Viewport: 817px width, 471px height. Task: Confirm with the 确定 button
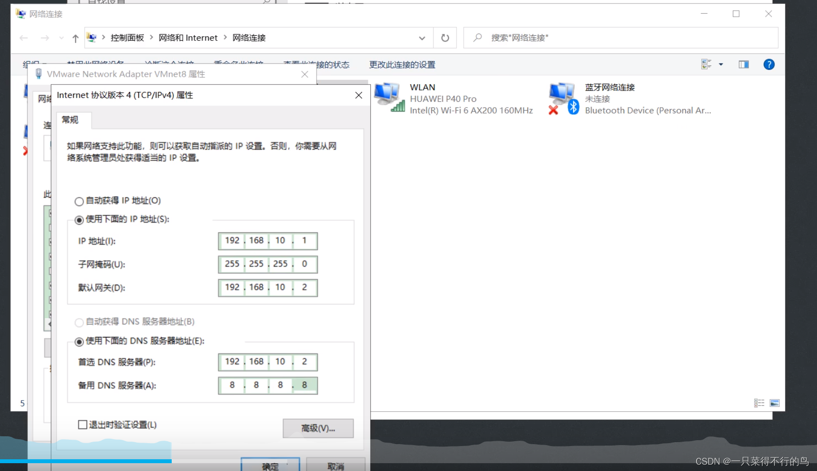pyautogui.click(x=271, y=465)
